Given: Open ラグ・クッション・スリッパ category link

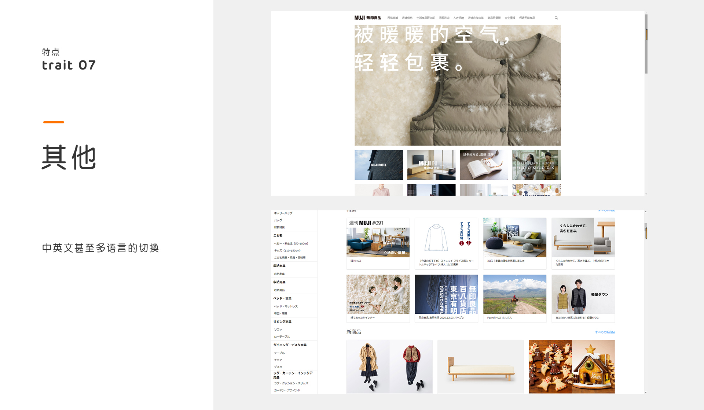Looking at the screenshot, I should tap(291, 383).
